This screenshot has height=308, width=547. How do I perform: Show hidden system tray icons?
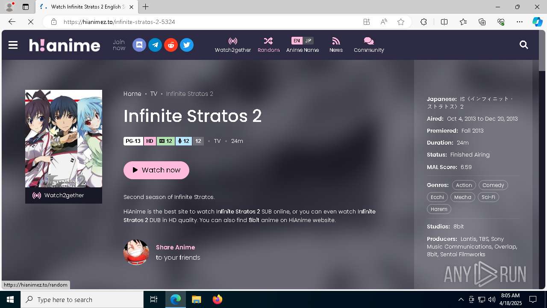coord(461,299)
